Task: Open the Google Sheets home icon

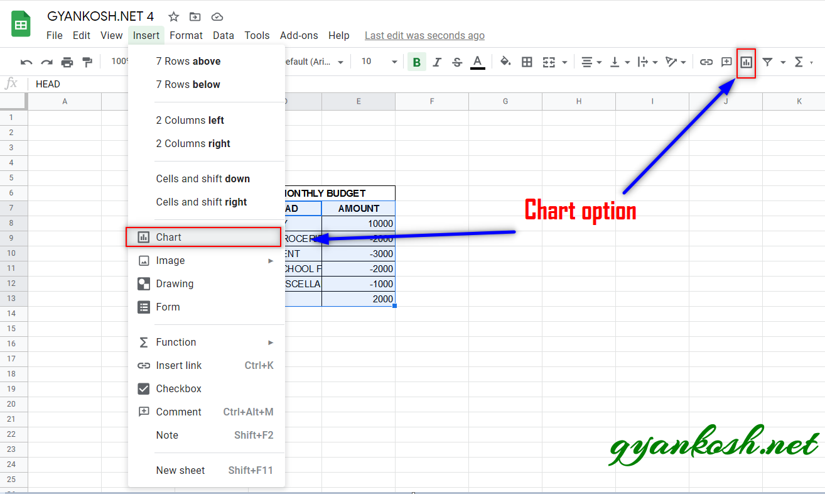Action: [x=21, y=24]
